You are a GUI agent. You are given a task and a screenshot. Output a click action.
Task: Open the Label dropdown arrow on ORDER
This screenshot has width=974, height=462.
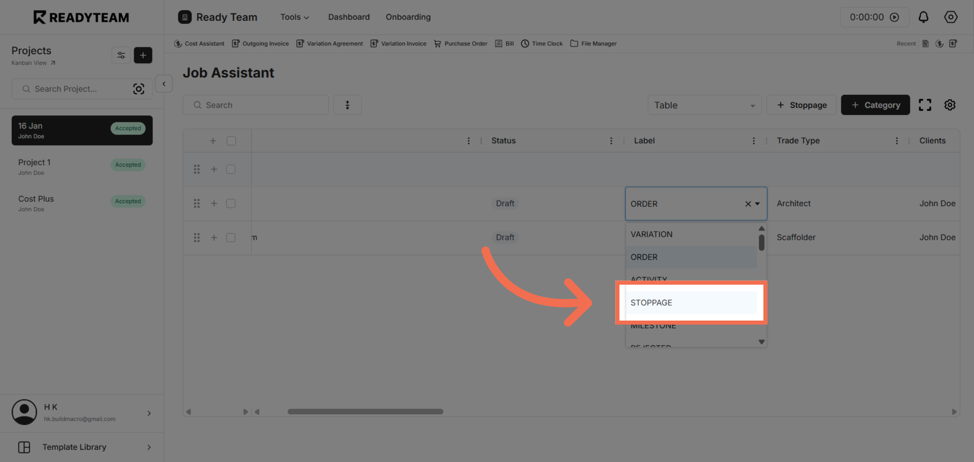tap(757, 204)
